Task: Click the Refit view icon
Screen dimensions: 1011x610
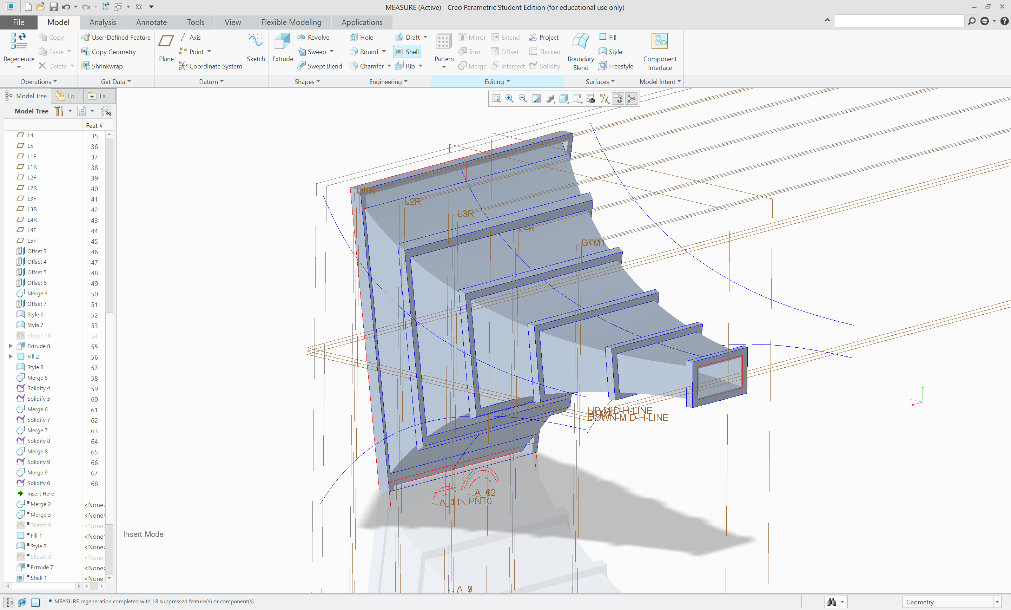Action: coord(496,99)
